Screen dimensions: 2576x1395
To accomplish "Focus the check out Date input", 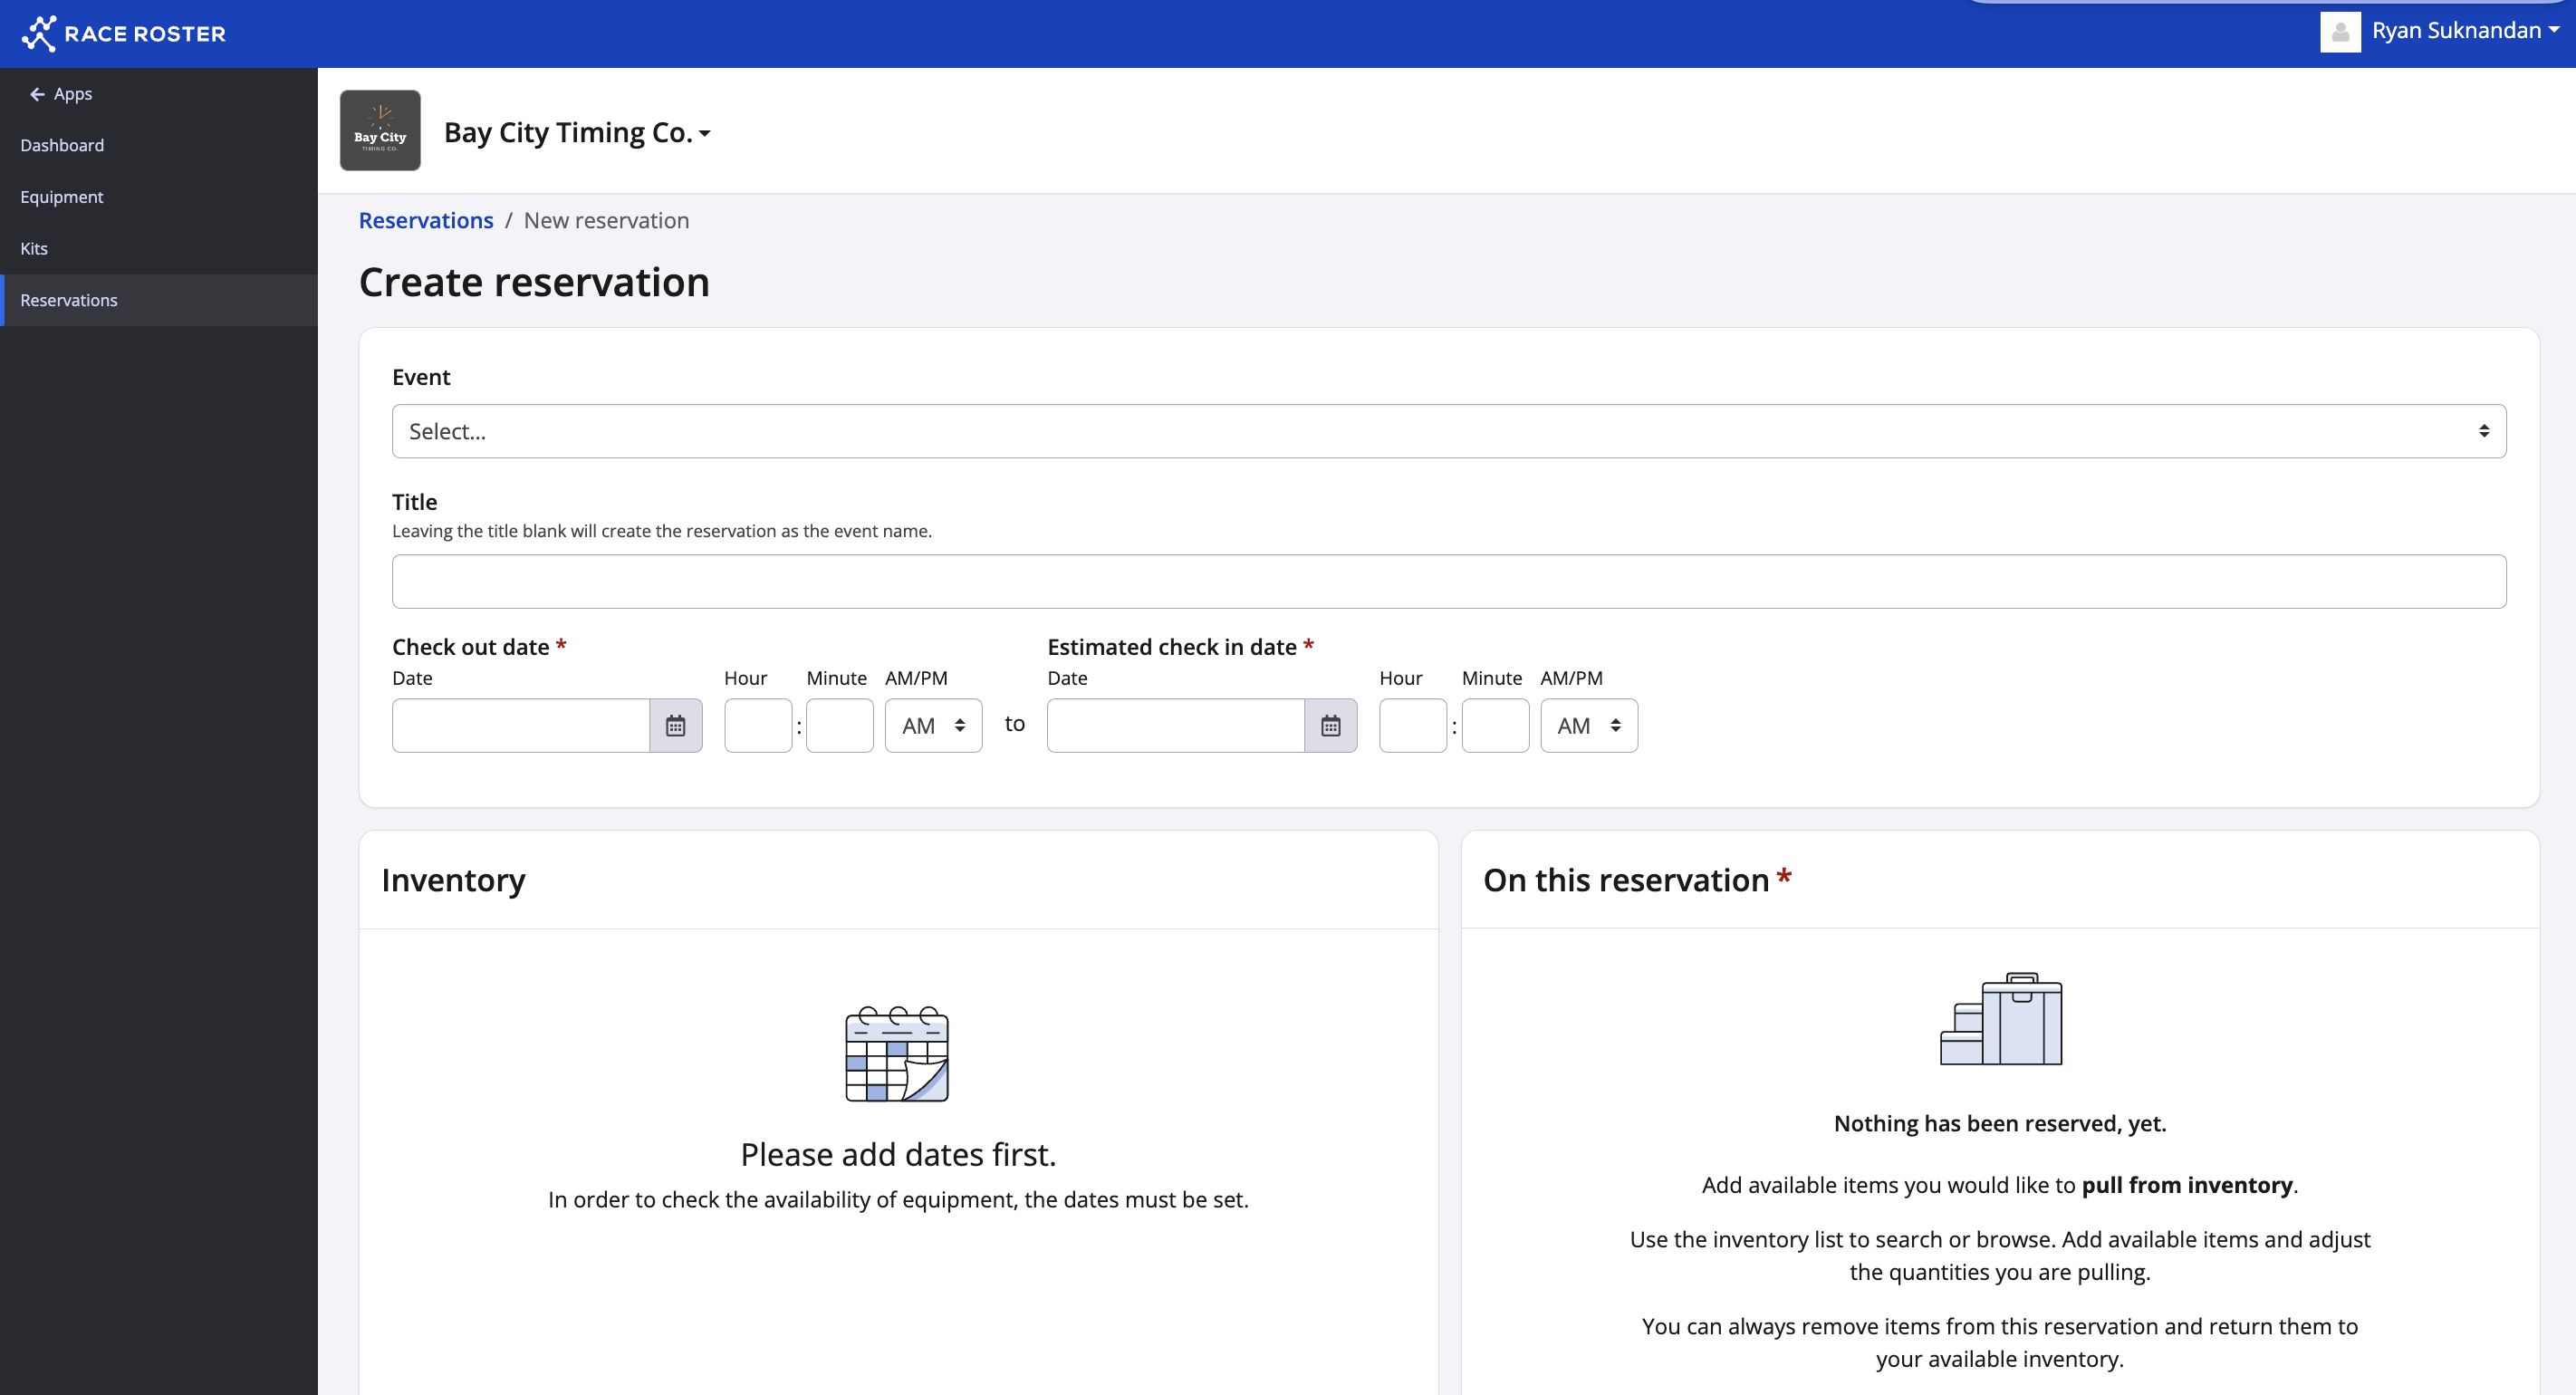I will [520, 725].
